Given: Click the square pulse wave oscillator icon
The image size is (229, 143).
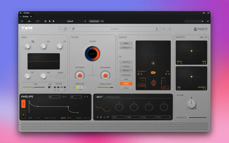Looking at the screenshot, I should pos(33,41).
